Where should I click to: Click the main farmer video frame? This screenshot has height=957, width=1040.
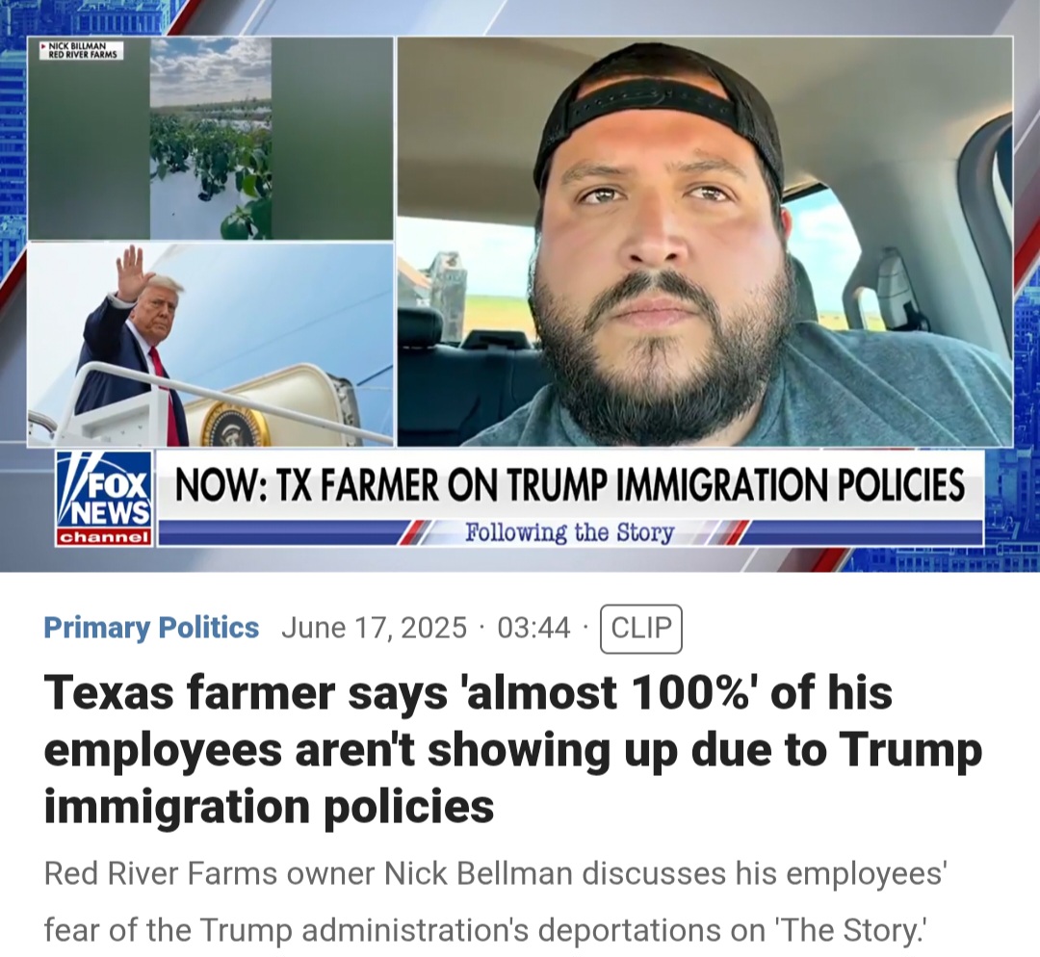pyautogui.click(x=704, y=242)
